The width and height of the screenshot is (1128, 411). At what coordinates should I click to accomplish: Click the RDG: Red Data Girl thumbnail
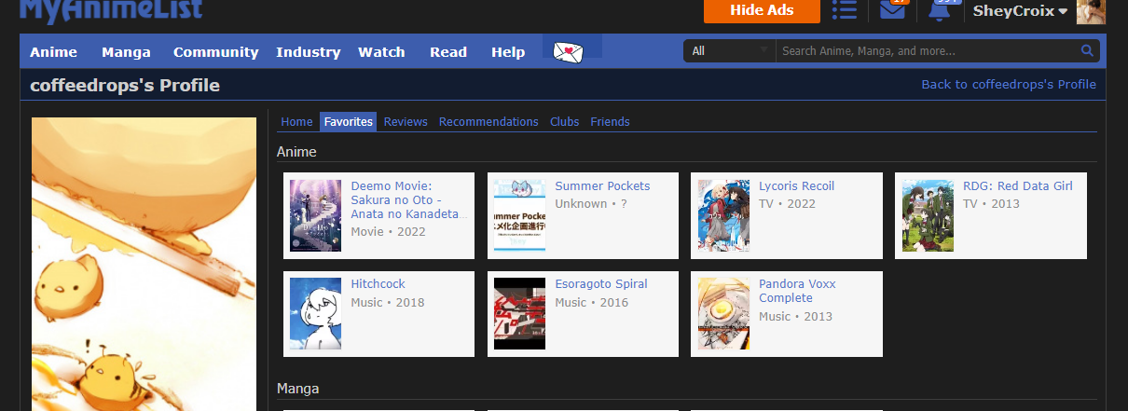pos(928,215)
